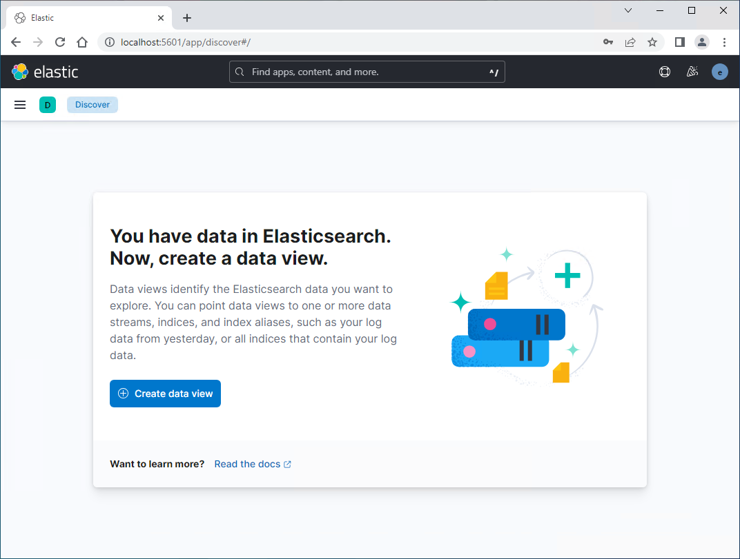Maximize the browser window
This screenshot has height=559, width=740.
click(692, 10)
